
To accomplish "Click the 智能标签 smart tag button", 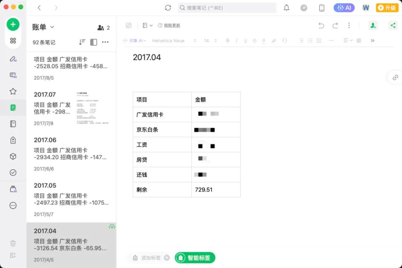I will tap(195, 258).
